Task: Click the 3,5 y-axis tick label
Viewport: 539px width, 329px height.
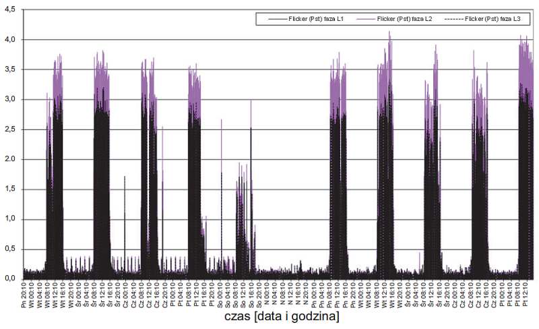Action: click(x=10, y=69)
